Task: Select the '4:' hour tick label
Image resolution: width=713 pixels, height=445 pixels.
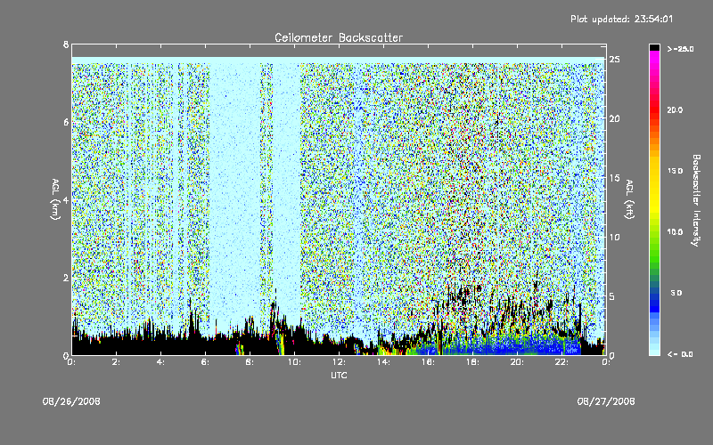Action: pos(160,362)
